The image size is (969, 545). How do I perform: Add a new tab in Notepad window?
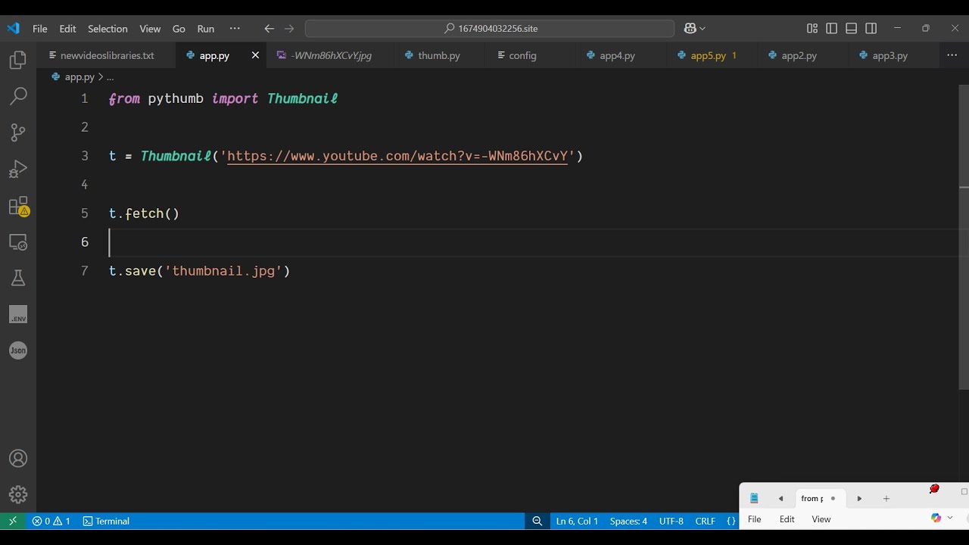[886, 498]
